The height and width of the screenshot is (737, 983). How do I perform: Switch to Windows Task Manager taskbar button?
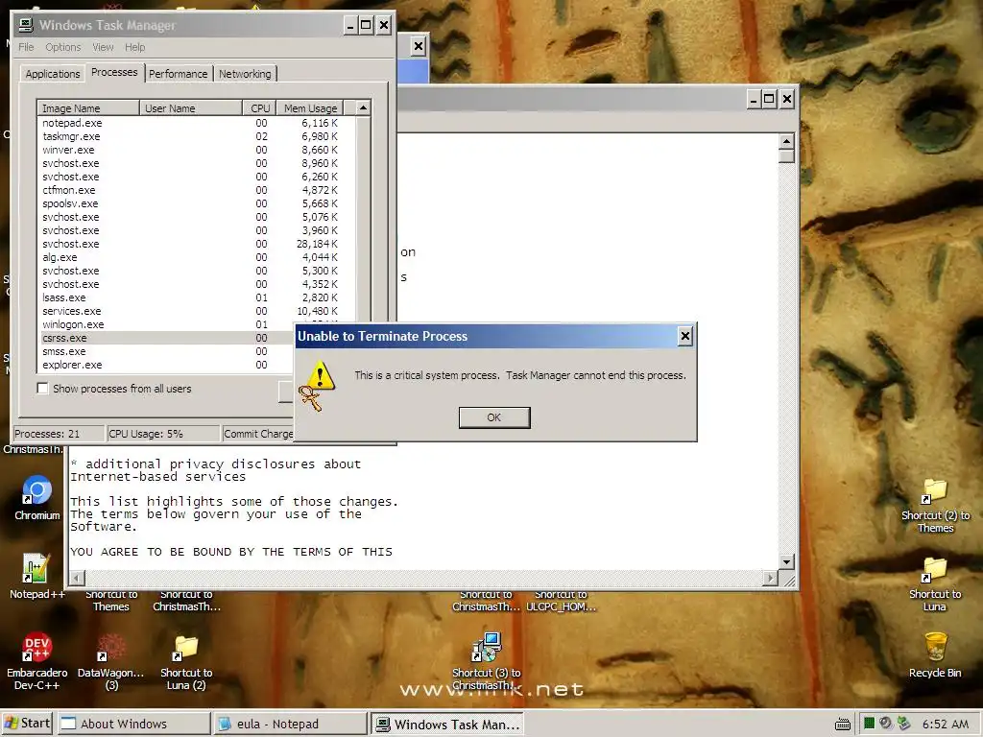[447, 724]
